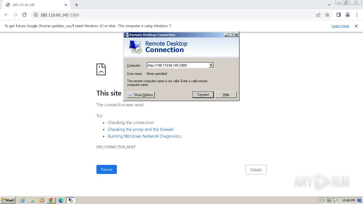The image size is (363, 204).
Task: View site information icon in address bar
Action: [36, 15]
